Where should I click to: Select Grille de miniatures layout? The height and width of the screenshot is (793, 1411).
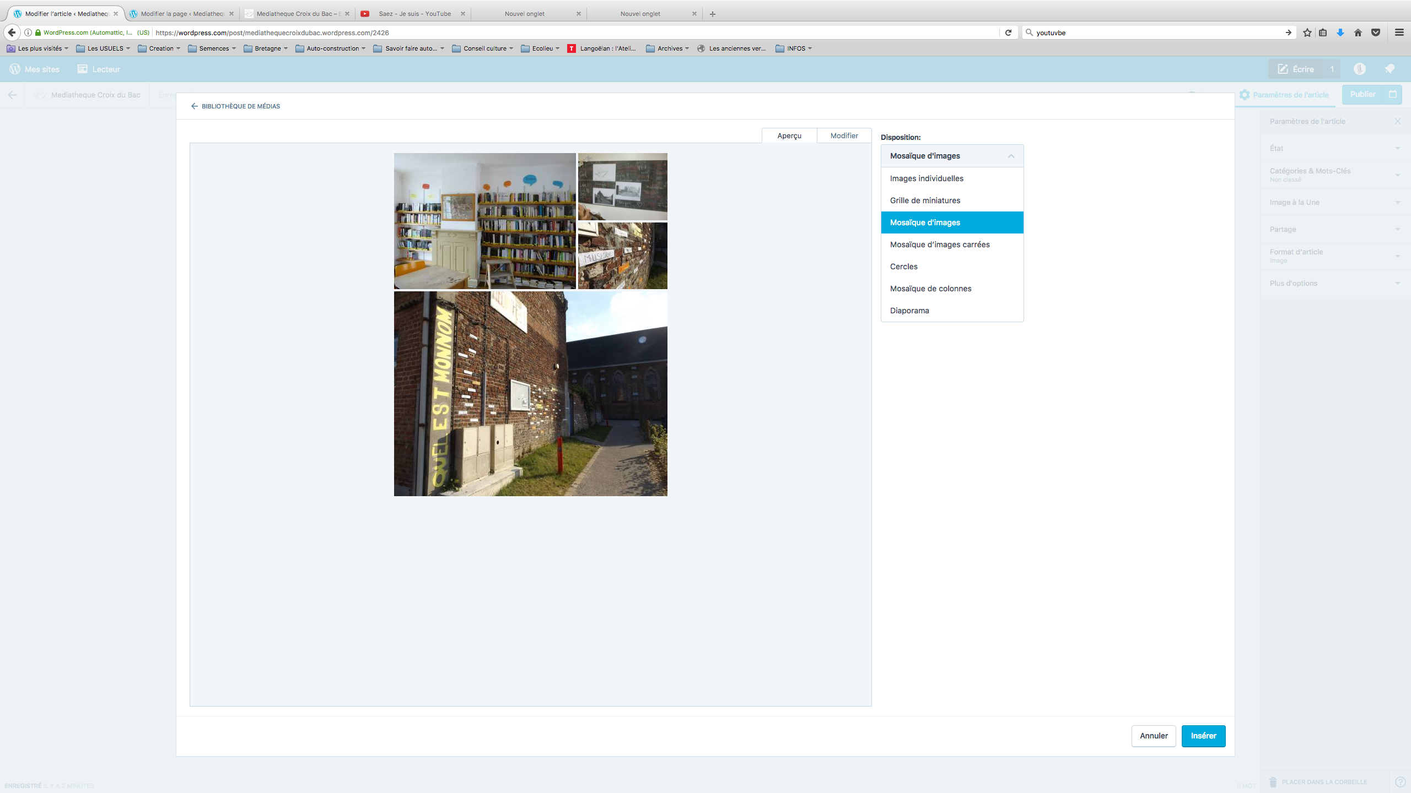925,200
